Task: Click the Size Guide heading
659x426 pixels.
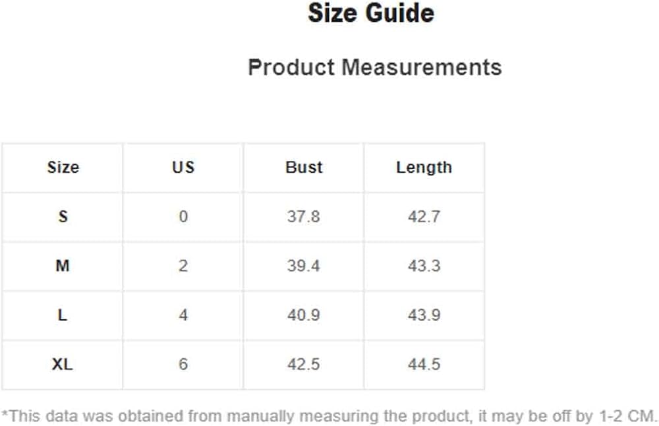Action: 371,14
